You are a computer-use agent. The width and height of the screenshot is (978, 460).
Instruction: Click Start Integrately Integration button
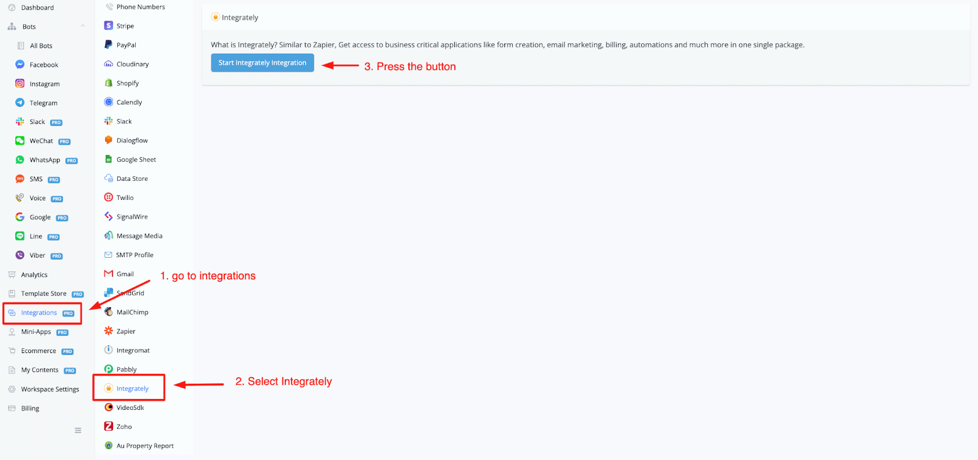tap(262, 63)
